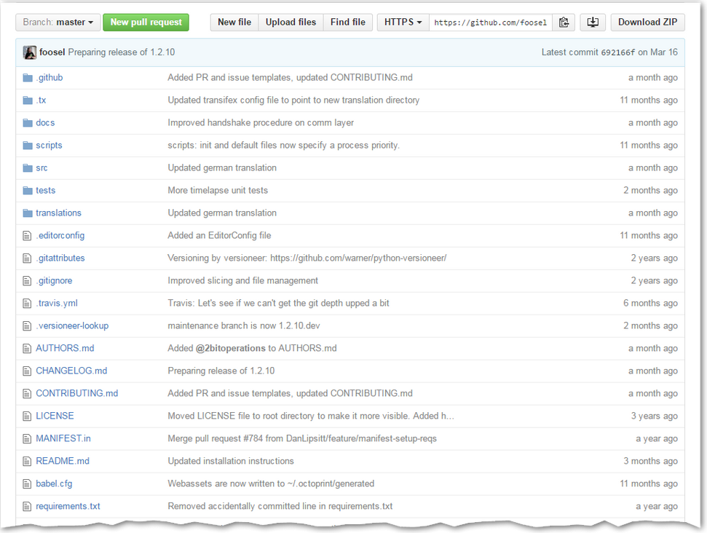Click the New file button
The width and height of the screenshot is (707, 533).
(234, 23)
